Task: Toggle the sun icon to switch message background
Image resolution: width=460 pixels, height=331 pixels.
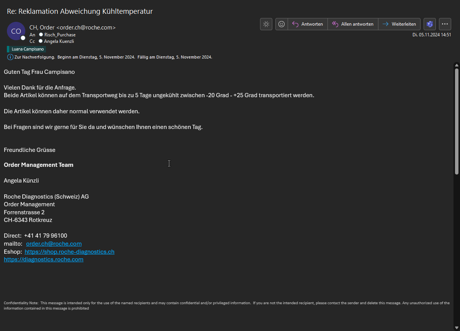Action: pyautogui.click(x=266, y=24)
